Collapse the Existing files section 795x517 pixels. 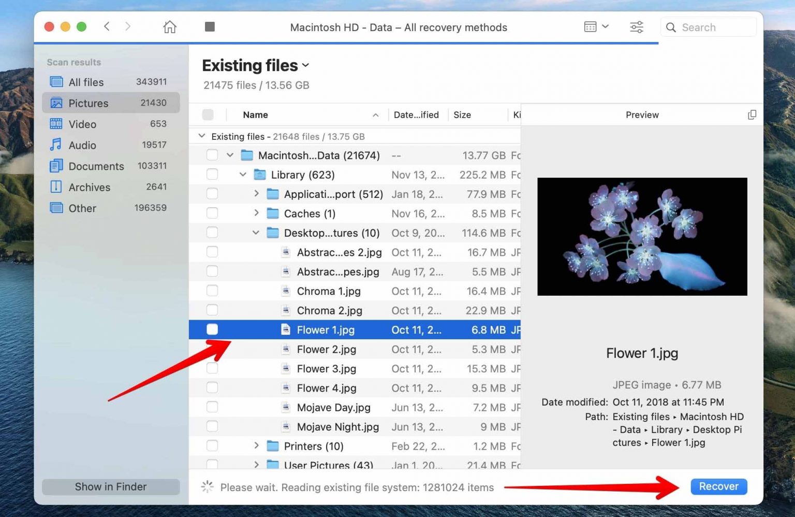[x=201, y=136]
